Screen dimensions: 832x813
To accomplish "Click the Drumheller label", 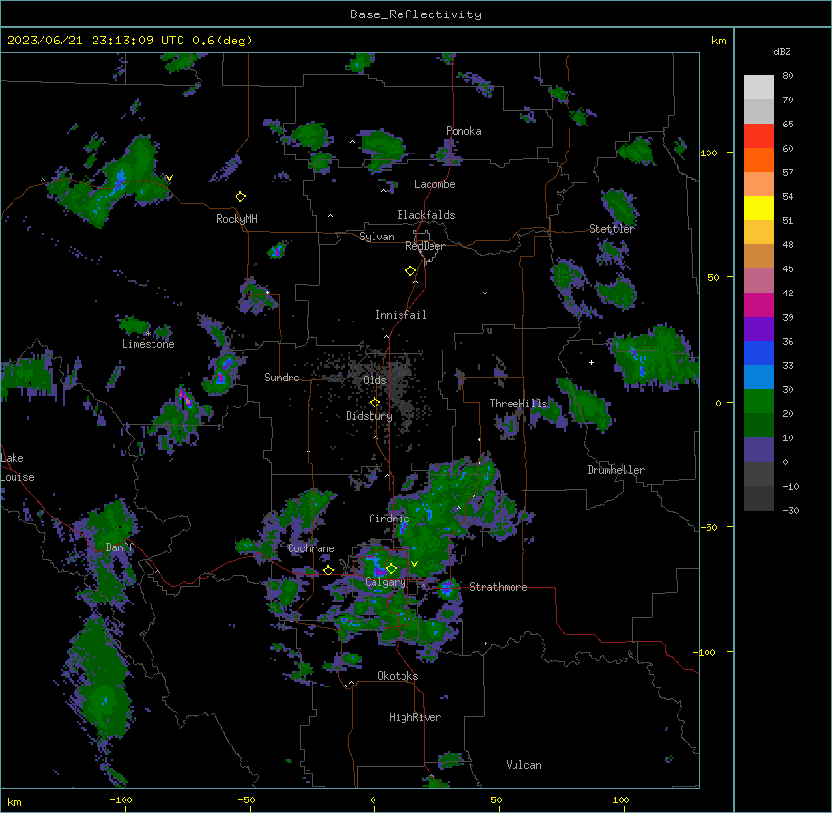I will tap(616, 470).
